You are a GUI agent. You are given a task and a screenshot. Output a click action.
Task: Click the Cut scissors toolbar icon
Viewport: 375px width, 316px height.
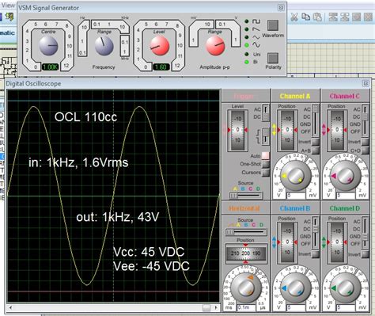[x=294, y=17]
